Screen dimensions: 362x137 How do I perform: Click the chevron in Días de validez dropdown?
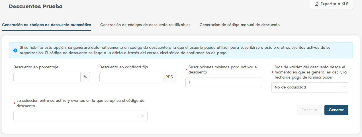click(x=343, y=87)
